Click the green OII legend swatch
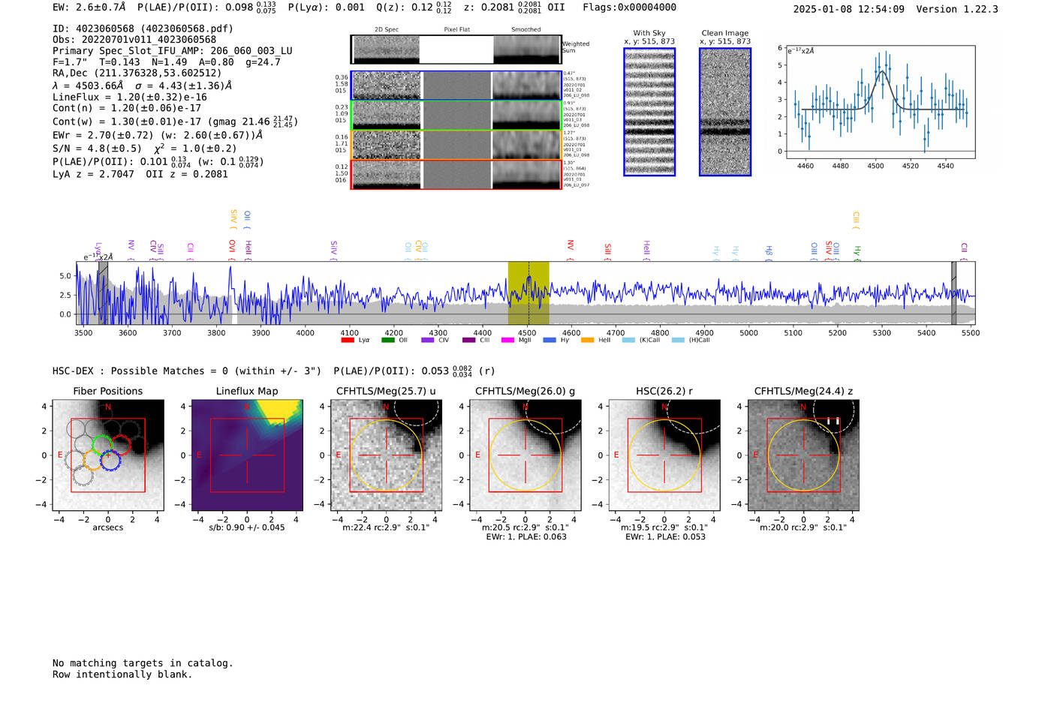1051x715 pixels. point(387,340)
